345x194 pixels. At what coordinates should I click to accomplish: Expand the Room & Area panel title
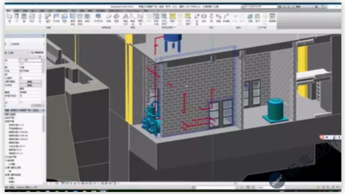169,28
